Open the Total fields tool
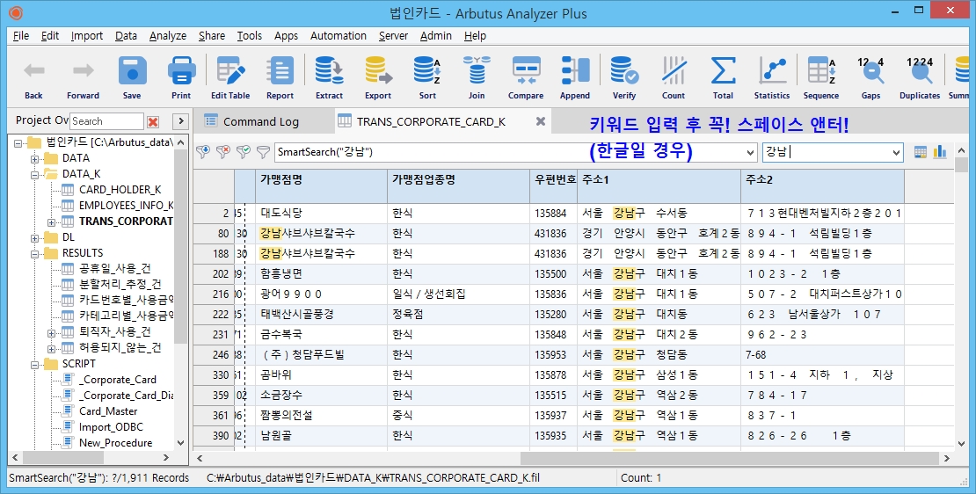 [723, 77]
